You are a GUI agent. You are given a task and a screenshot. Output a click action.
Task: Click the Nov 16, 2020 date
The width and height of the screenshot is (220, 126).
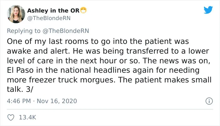point(57,101)
